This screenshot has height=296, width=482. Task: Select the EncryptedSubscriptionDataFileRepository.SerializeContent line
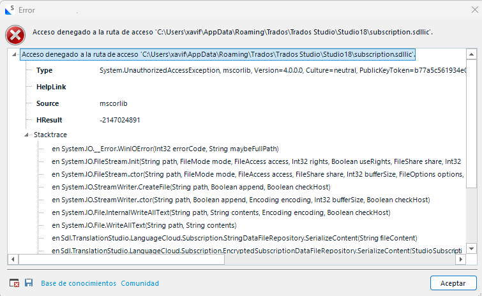[257, 251]
